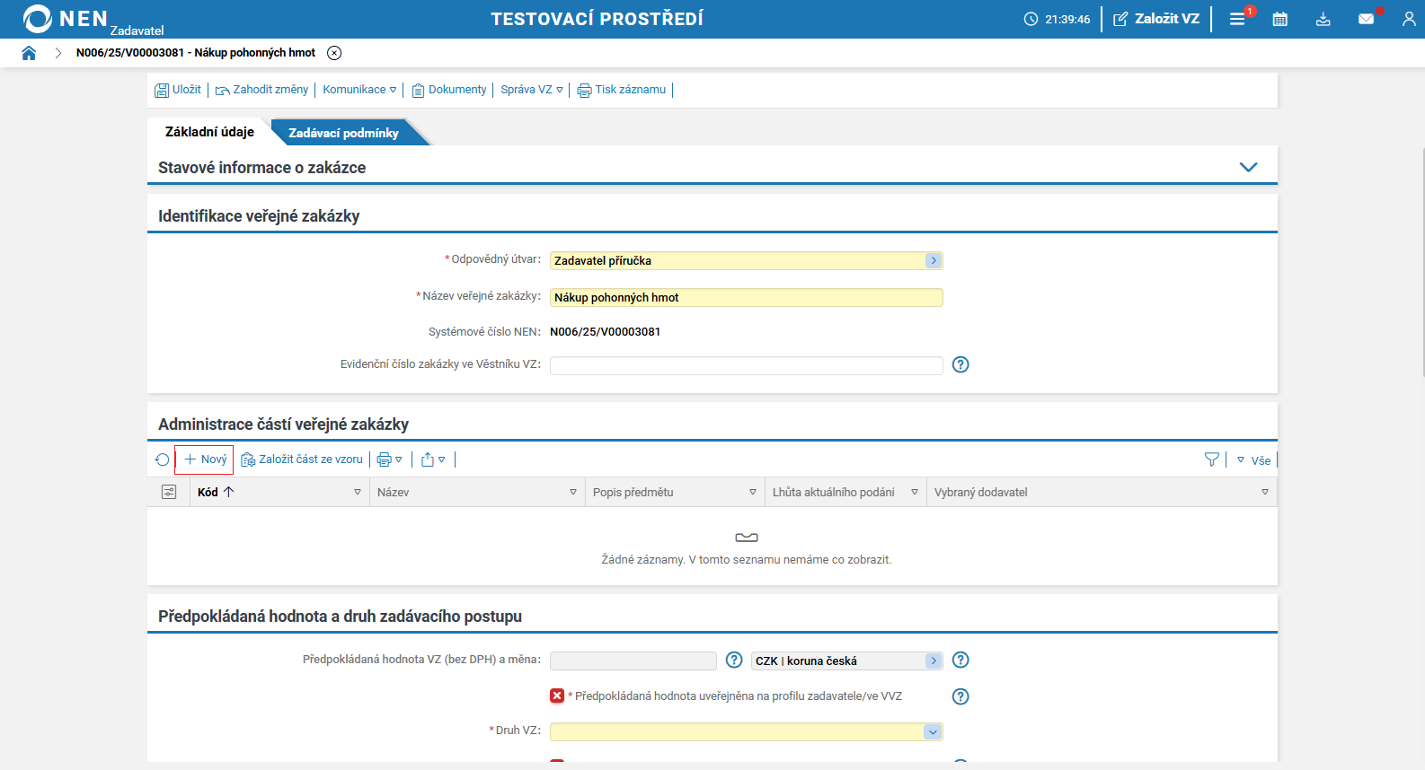Open the filter funnel icon
The width and height of the screenshot is (1425, 770).
click(1211, 459)
